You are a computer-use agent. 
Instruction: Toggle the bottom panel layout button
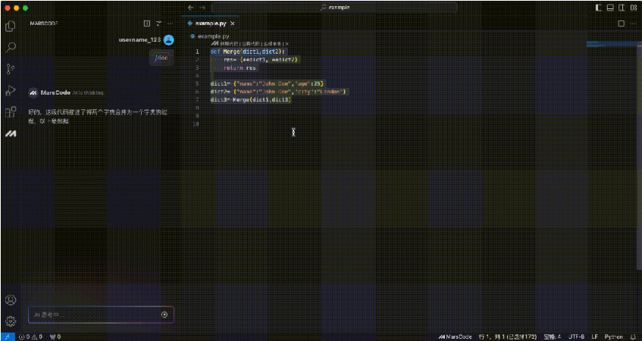[610, 7]
